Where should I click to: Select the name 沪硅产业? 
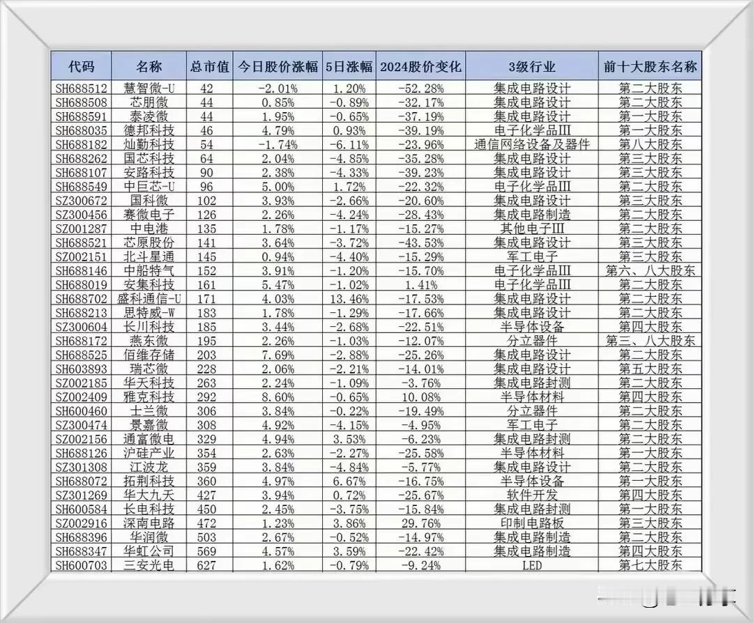(149, 453)
